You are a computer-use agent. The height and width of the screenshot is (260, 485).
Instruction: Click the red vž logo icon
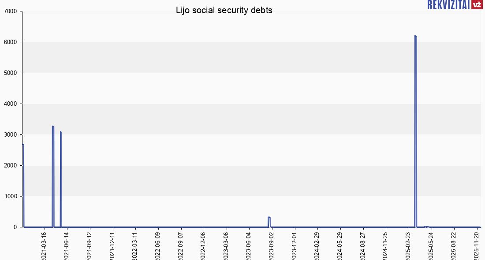click(x=477, y=4)
